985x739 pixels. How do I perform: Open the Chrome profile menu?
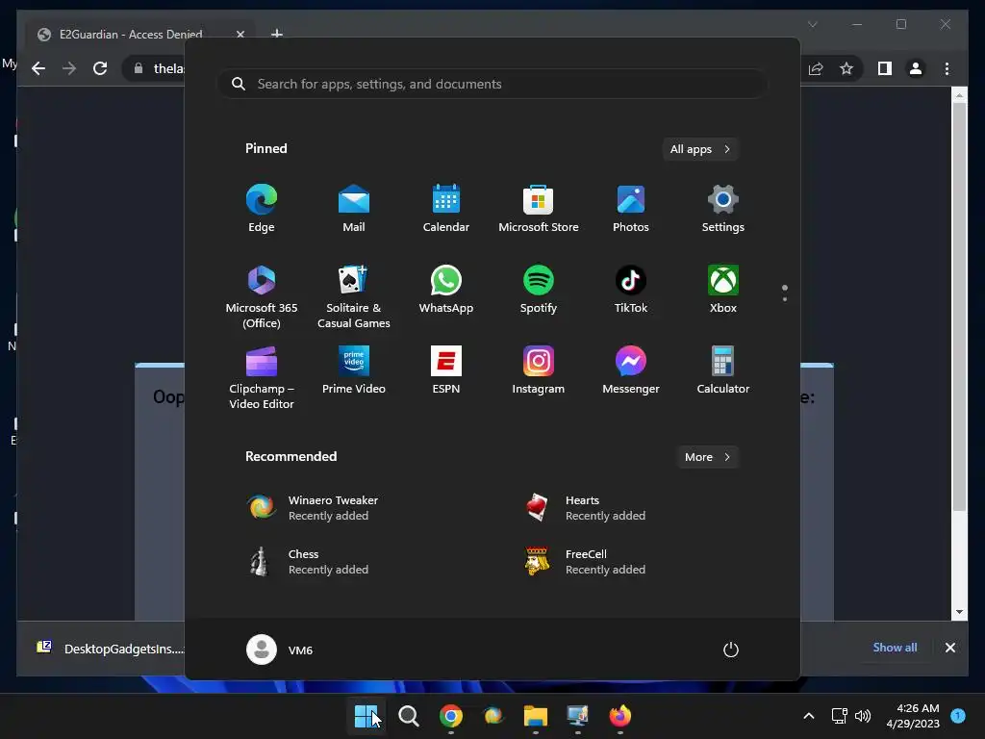pyautogui.click(x=916, y=68)
